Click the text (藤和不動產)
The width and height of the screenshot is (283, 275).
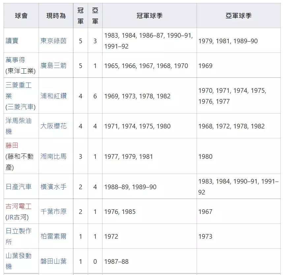tap(19, 162)
